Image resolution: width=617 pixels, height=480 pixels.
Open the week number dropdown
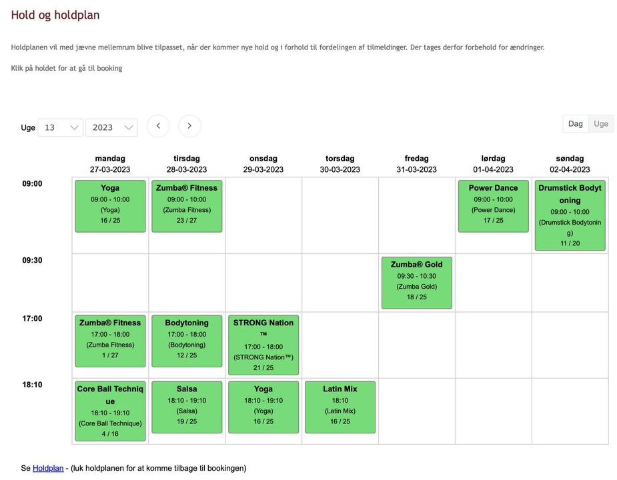[60, 127]
